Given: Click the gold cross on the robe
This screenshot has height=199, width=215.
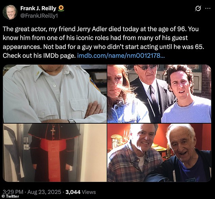Looking at the screenshot, I should pyautogui.click(x=53, y=130).
